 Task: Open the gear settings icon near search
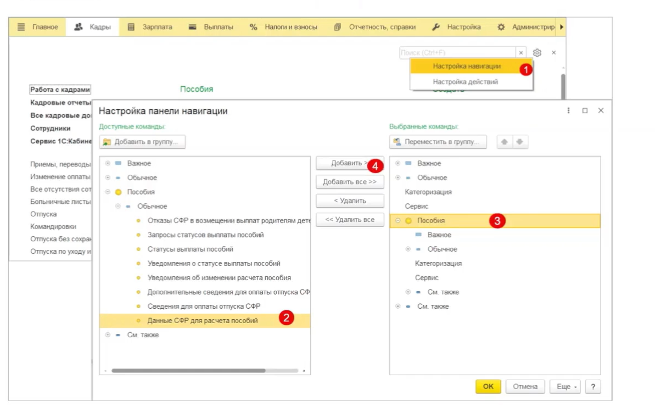coord(537,53)
